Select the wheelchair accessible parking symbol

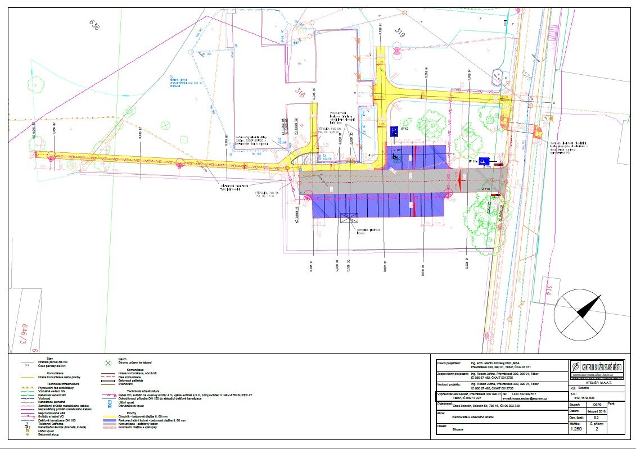click(x=395, y=157)
